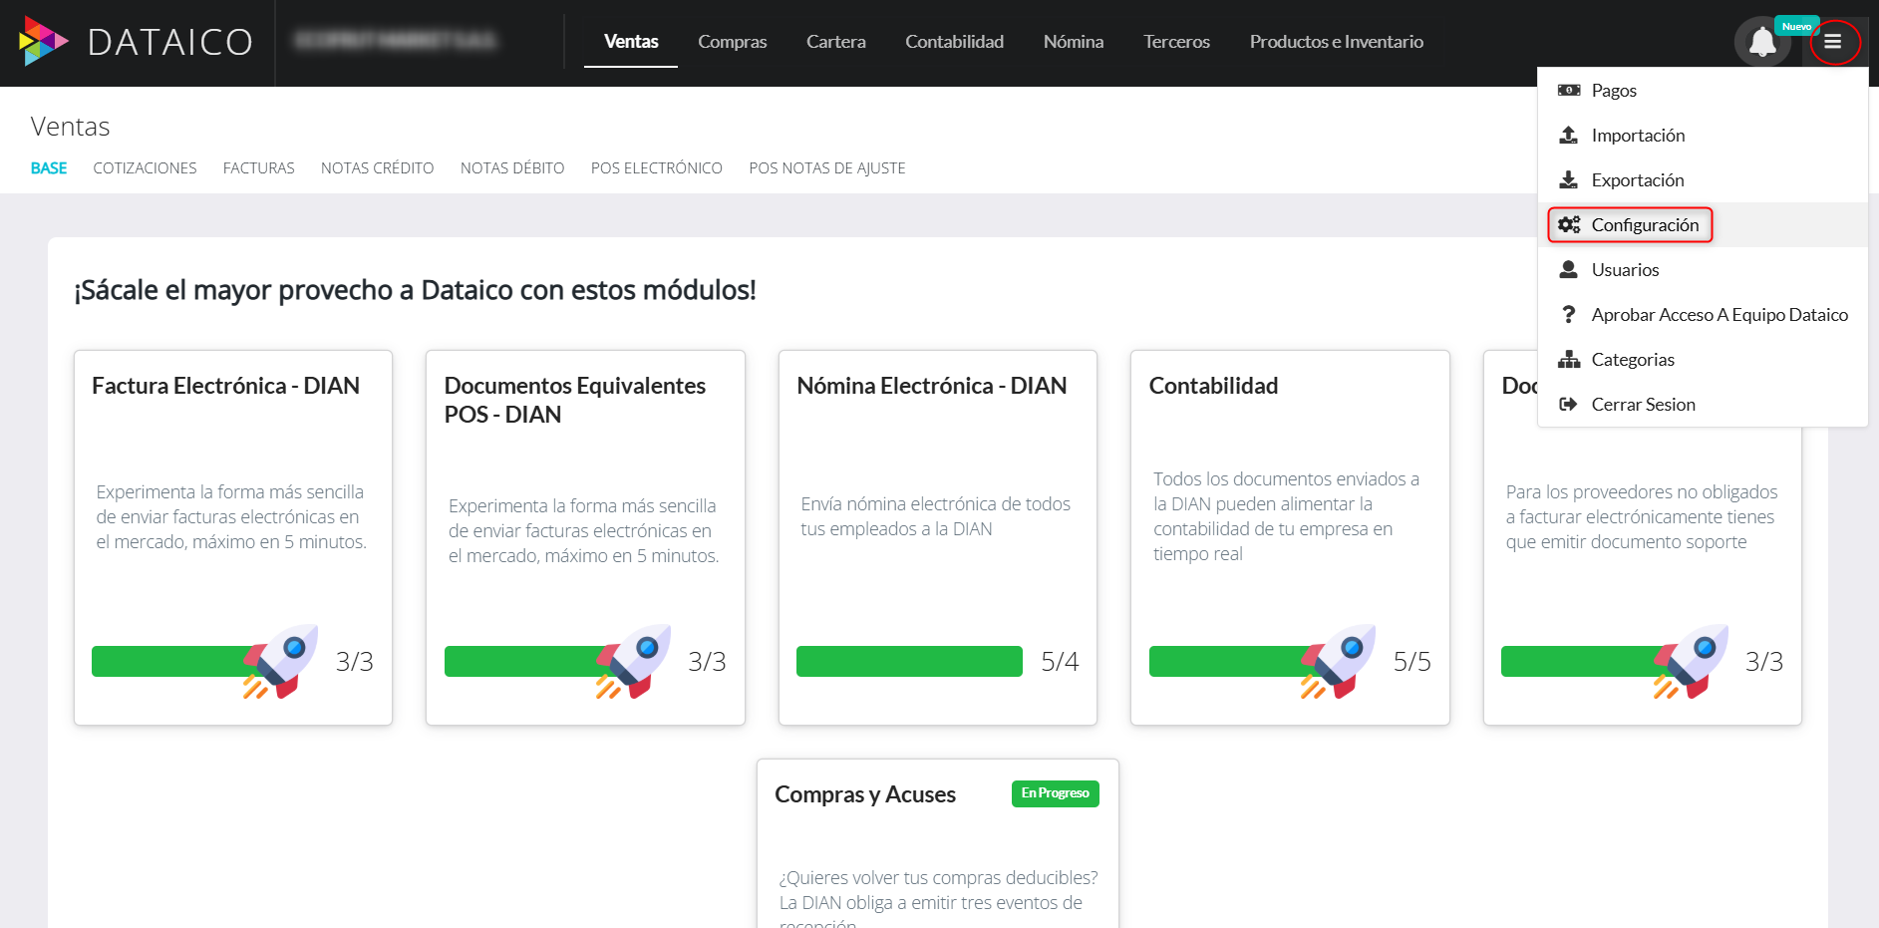Switch to the FACTURAS tab

click(258, 167)
